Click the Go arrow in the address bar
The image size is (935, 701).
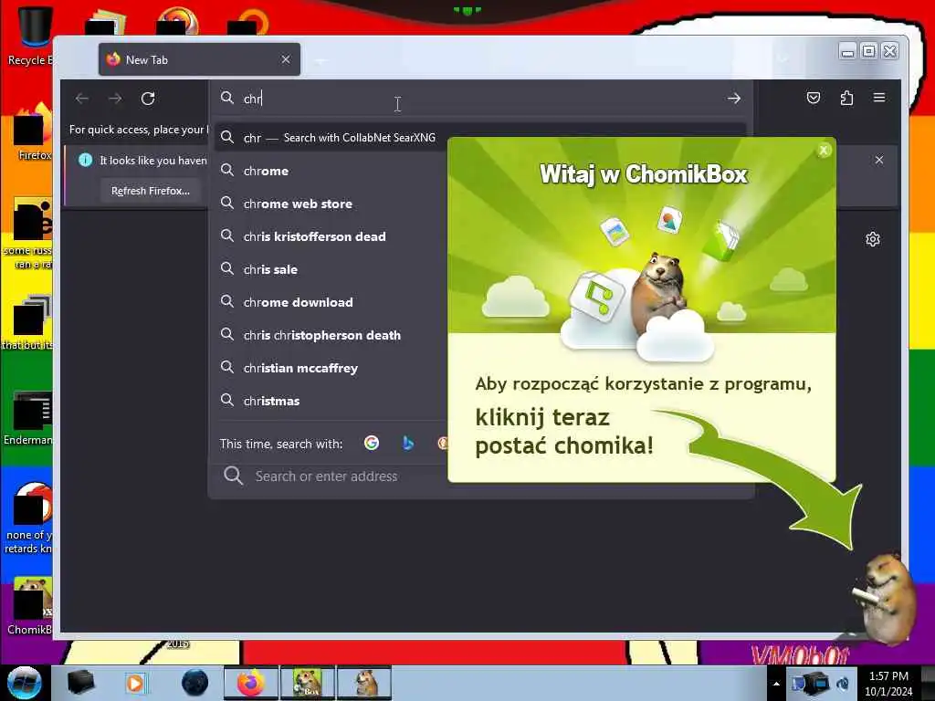click(x=734, y=99)
